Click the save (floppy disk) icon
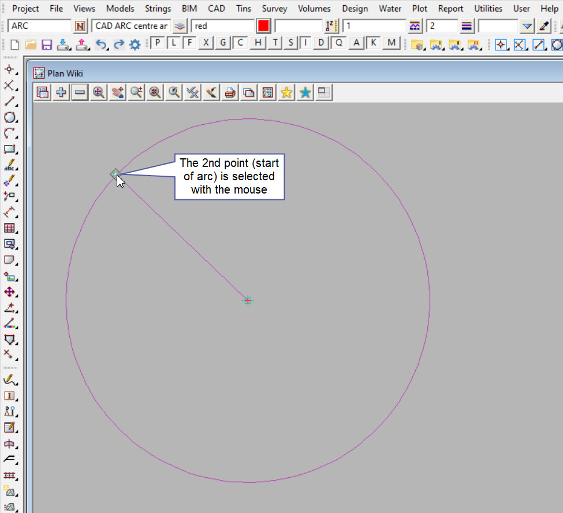 coord(47,44)
